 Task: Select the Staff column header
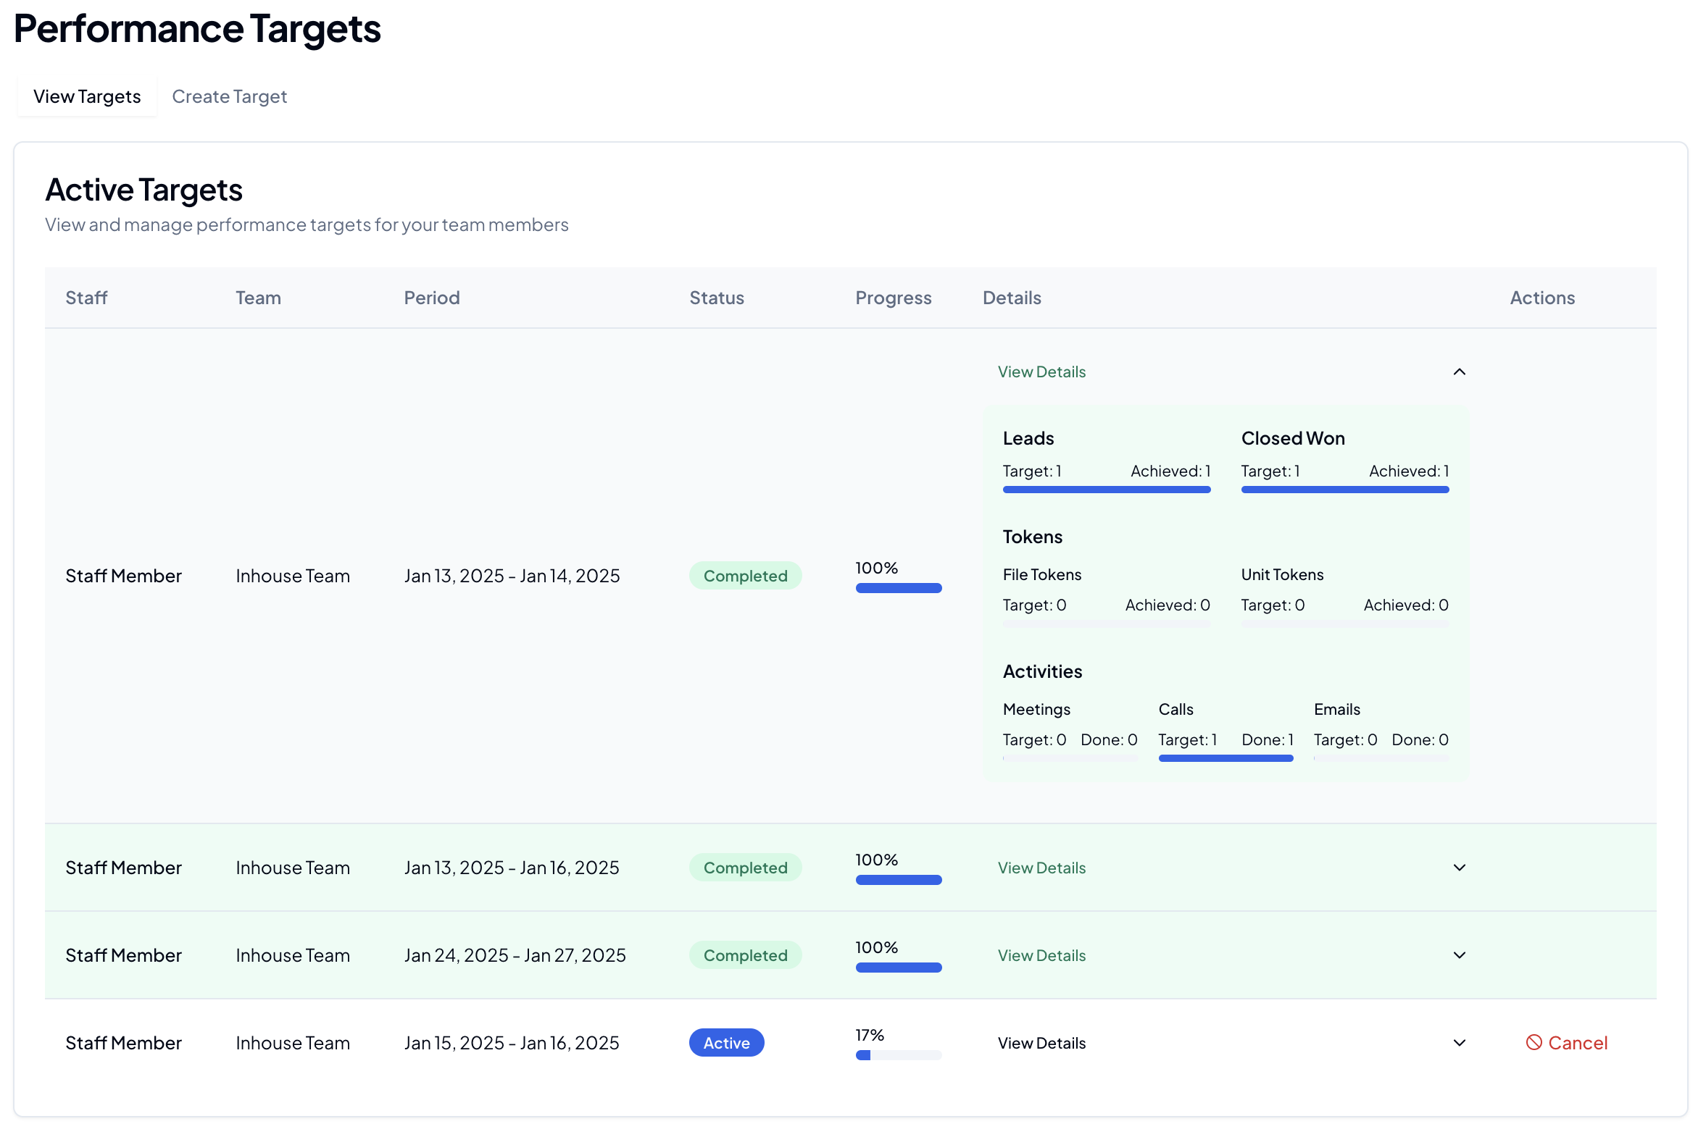pyautogui.click(x=86, y=298)
